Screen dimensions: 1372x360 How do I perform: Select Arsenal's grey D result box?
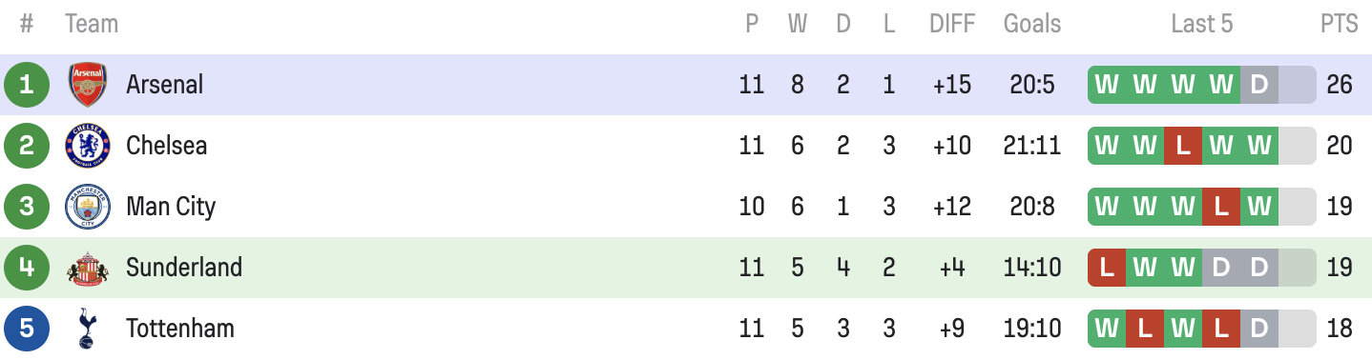click(x=1259, y=85)
